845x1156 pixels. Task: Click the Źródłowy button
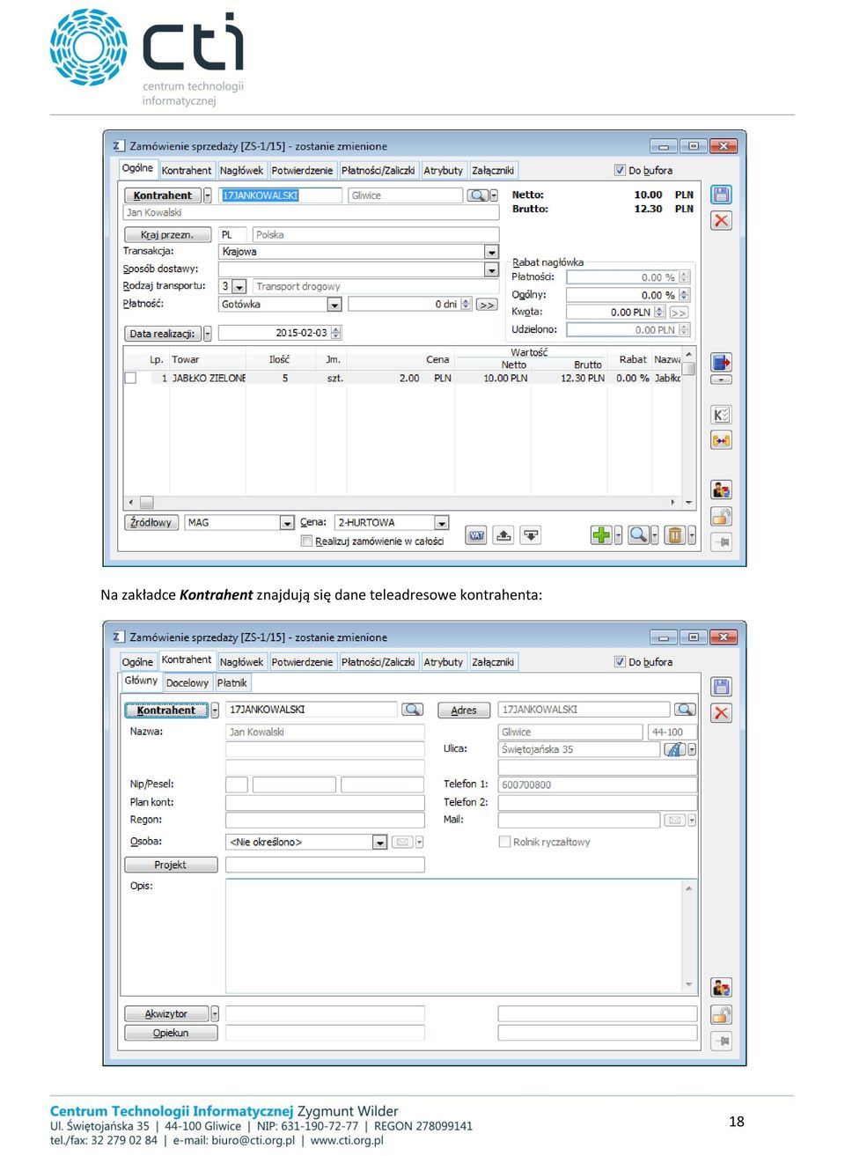pyautogui.click(x=151, y=523)
